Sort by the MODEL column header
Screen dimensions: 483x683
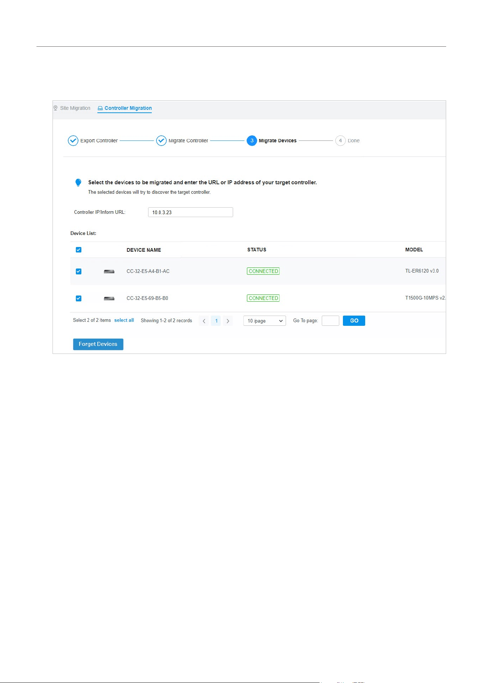click(414, 250)
